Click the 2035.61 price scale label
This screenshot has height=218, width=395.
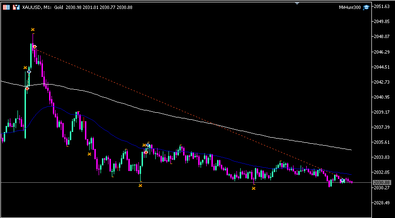pyautogui.click(x=382, y=142)
